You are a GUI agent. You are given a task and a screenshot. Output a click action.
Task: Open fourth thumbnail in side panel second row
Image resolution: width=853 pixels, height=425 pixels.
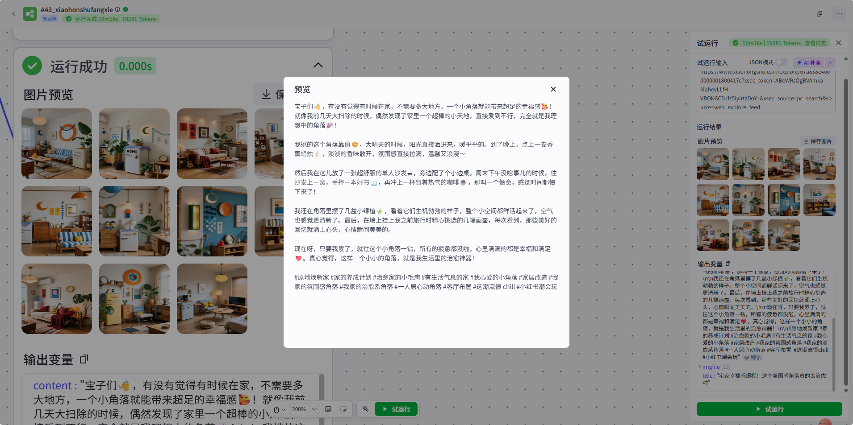tap(820, 200)
